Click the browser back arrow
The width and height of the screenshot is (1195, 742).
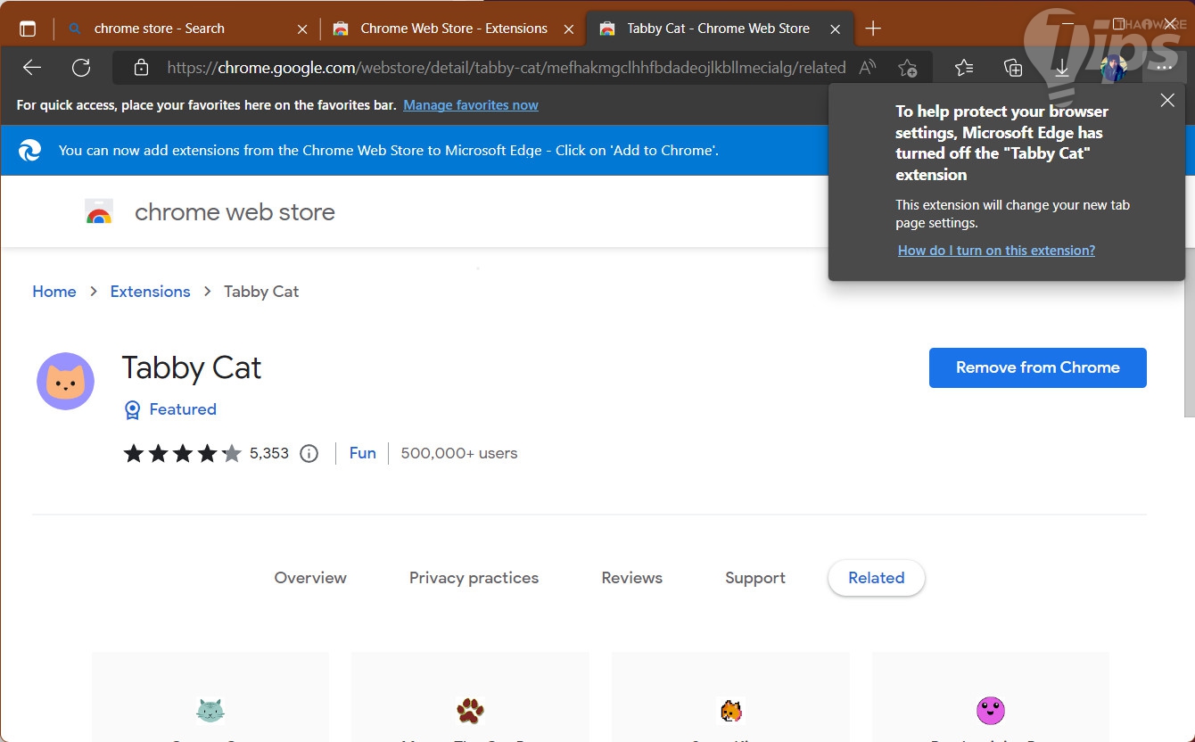click(x=32, y=68)
